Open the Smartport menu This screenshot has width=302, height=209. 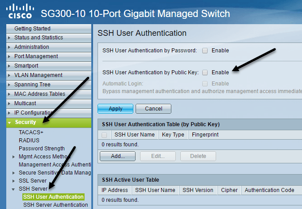49,66
